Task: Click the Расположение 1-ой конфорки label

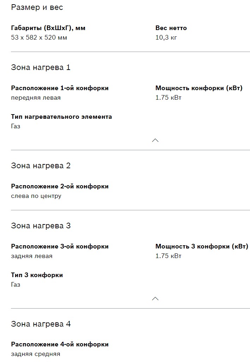Action: (x=60, y=88)
